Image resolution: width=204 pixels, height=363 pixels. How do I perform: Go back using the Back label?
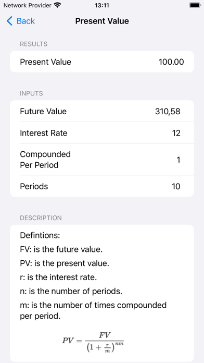pos(25,21)
